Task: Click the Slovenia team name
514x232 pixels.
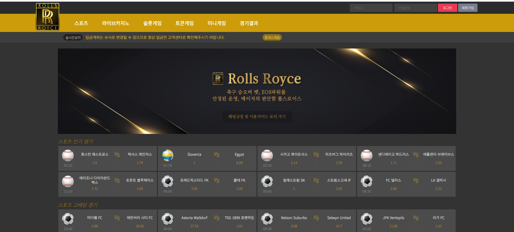Action: pyautogui.click(x=194, y=155)
